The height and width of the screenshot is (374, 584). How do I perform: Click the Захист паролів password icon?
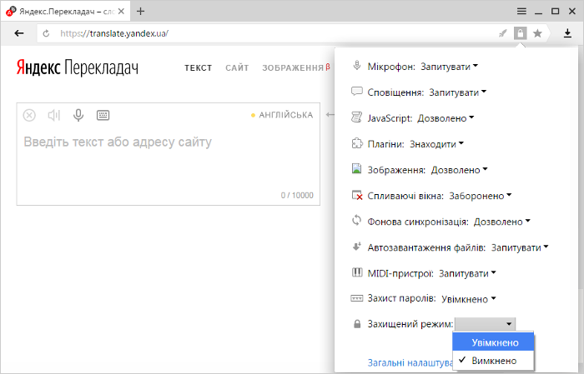tap(357, 298)
